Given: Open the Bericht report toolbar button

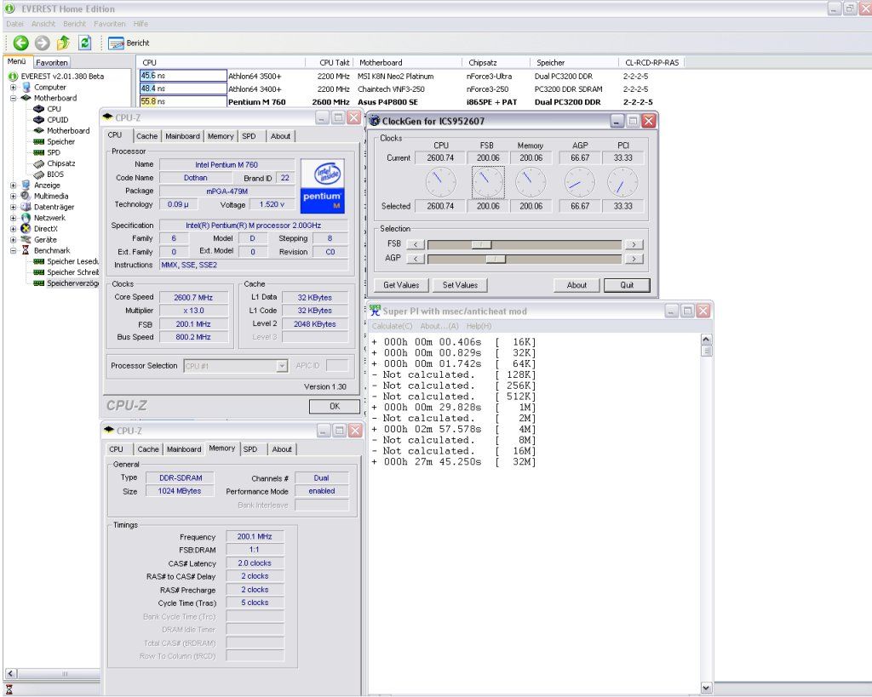Looking at the screenshot, I should (x=129, y=43).
